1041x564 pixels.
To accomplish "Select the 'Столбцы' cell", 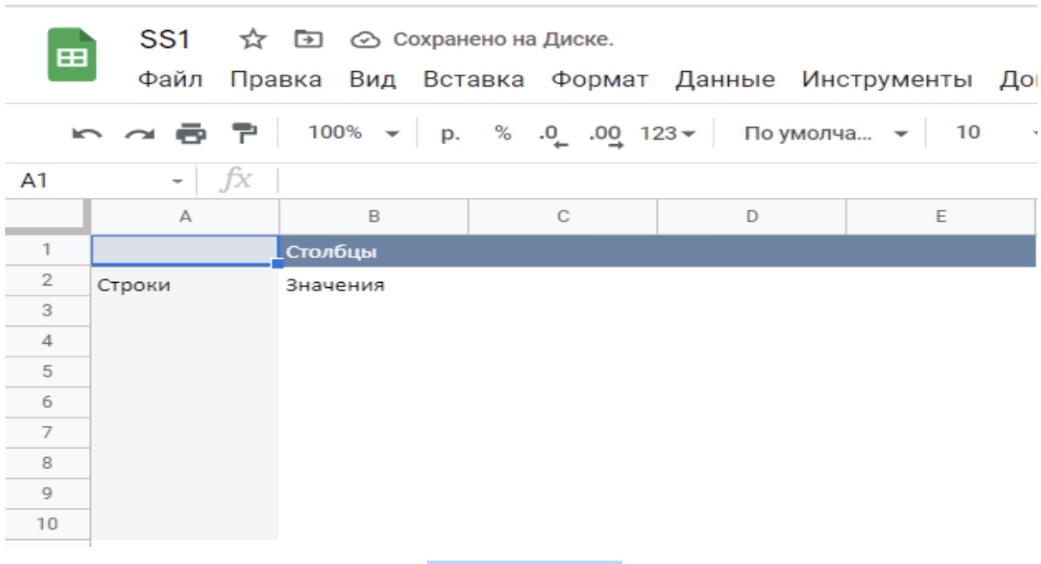I will (x=374, y=253).
